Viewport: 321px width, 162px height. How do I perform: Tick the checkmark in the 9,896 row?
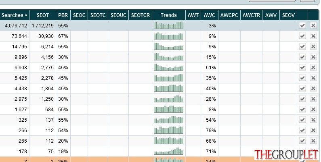click(302, 57)
